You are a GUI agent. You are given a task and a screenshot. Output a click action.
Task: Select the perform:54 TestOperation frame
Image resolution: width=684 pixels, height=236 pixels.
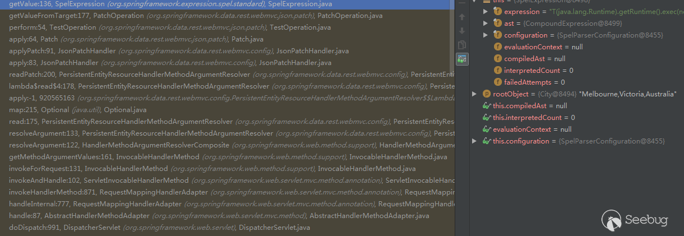pyautogui.click(x=226, y=27)
